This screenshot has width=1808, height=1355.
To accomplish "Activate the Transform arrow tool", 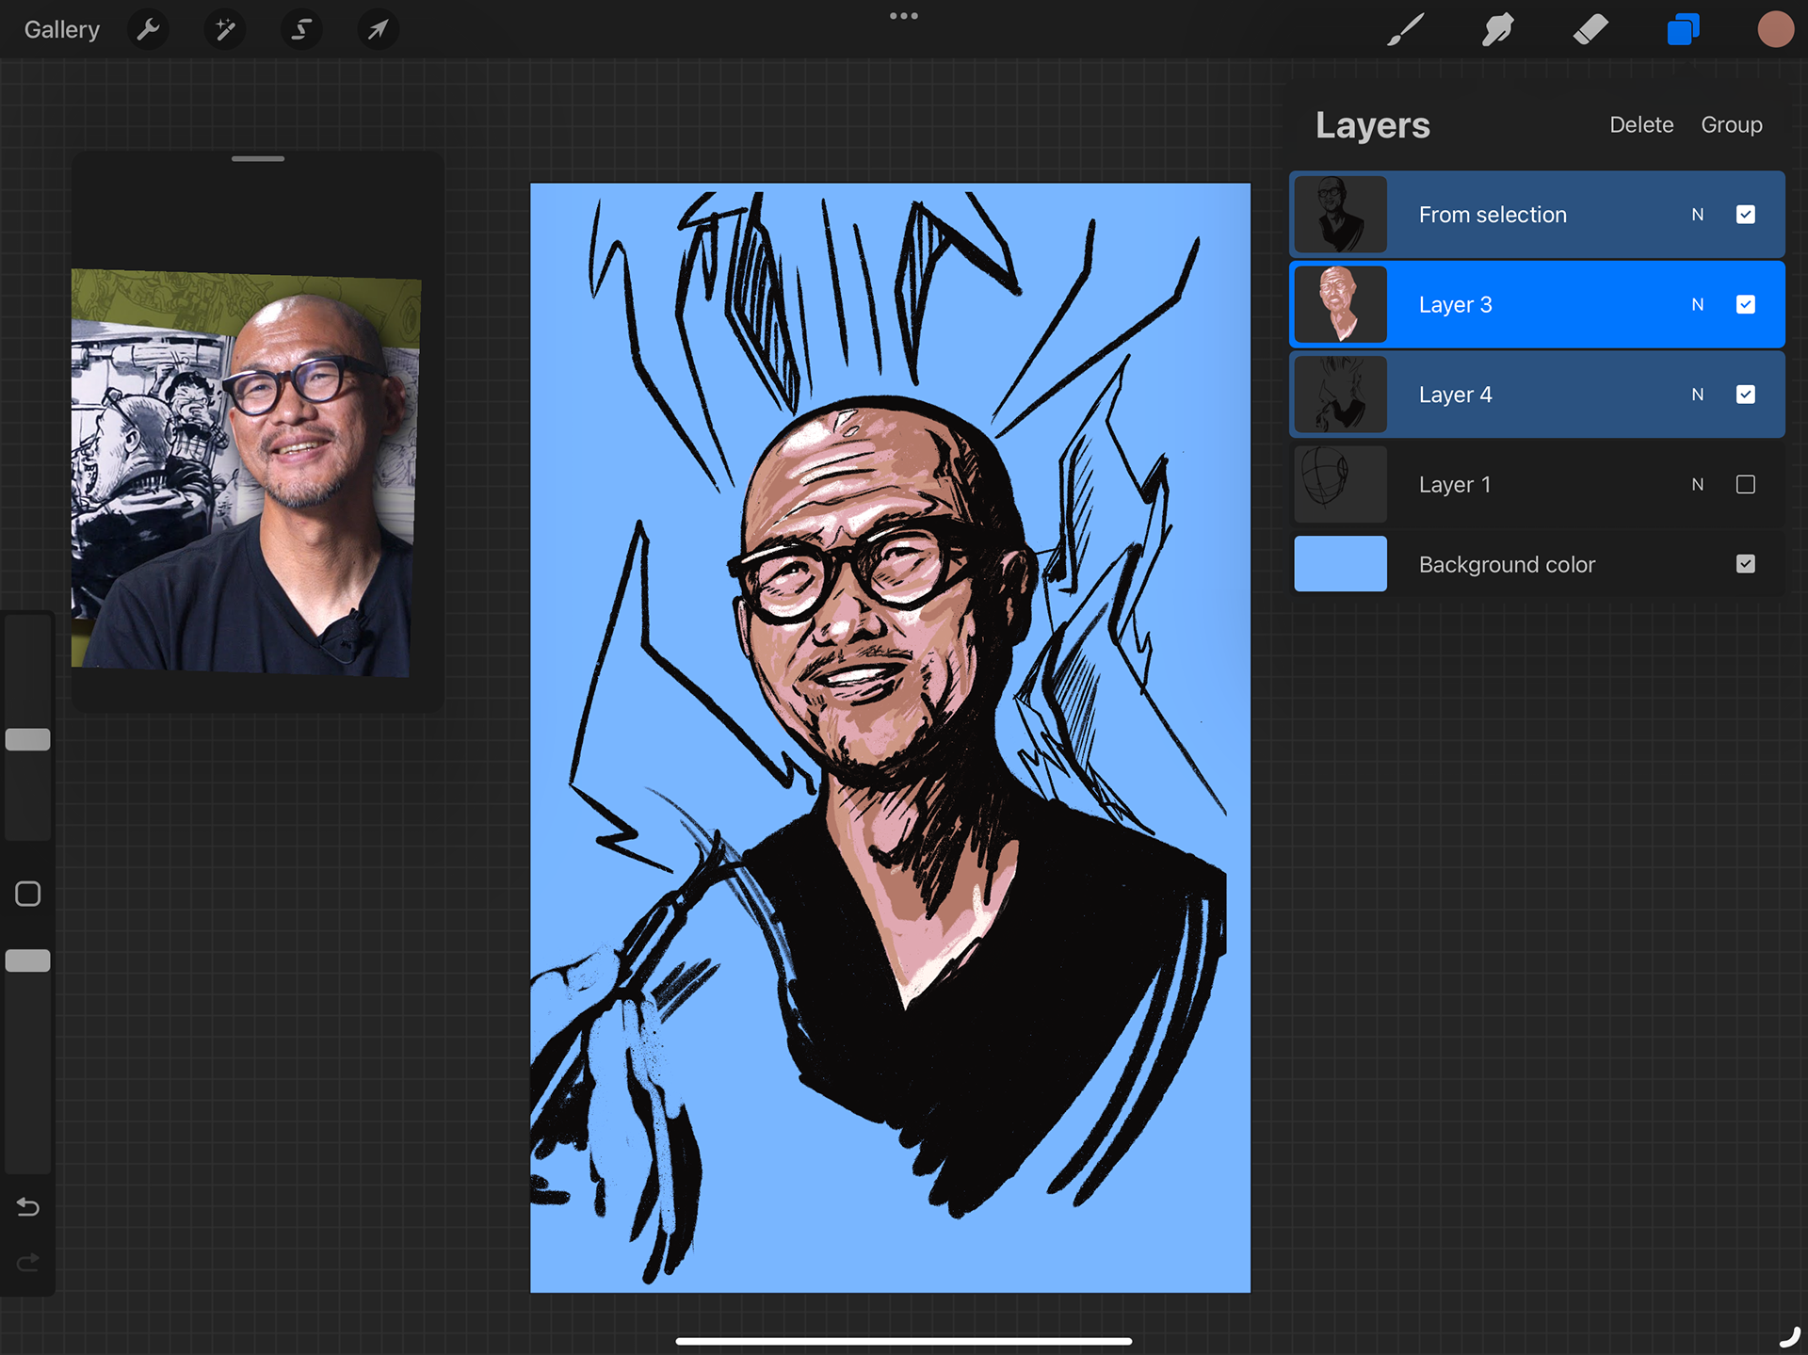I will (378, 30).
